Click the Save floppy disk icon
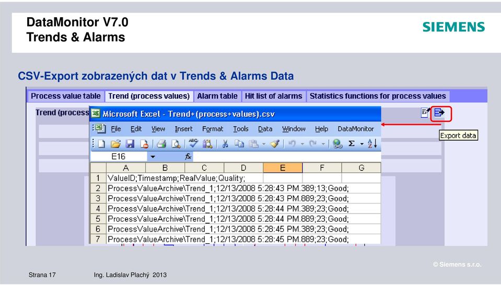The width and height of the screenshot is (501, 285). tap(130, 144)
